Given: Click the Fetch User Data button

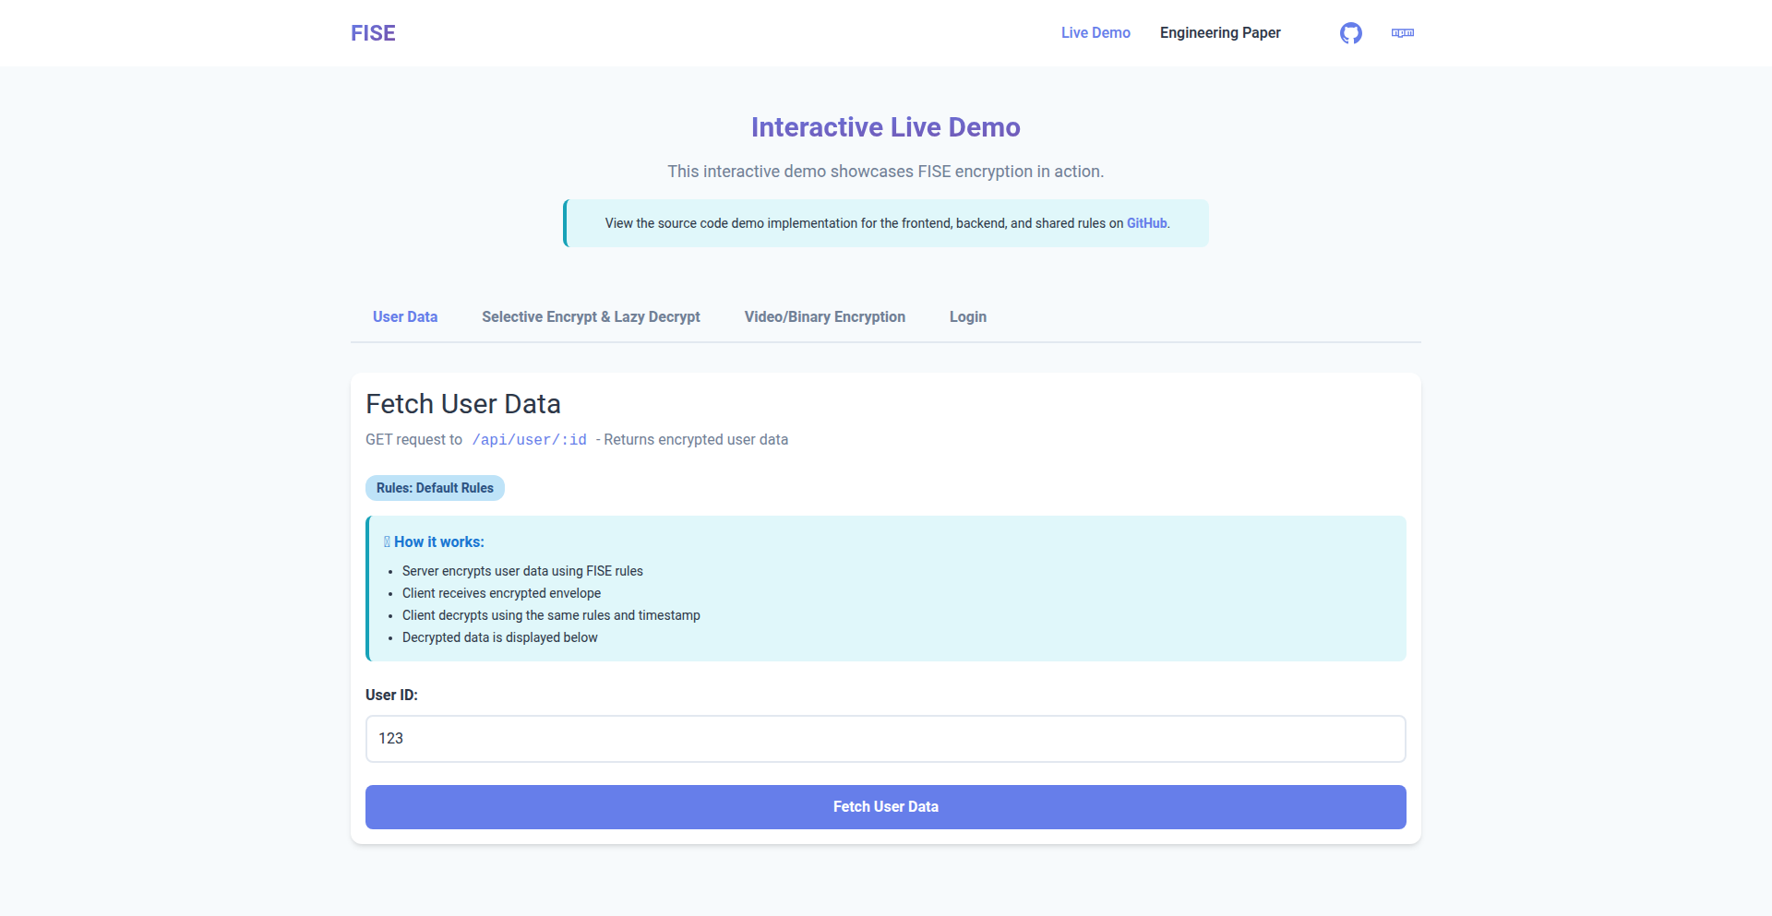Looking at the screenshot, I should click(886, 807).
